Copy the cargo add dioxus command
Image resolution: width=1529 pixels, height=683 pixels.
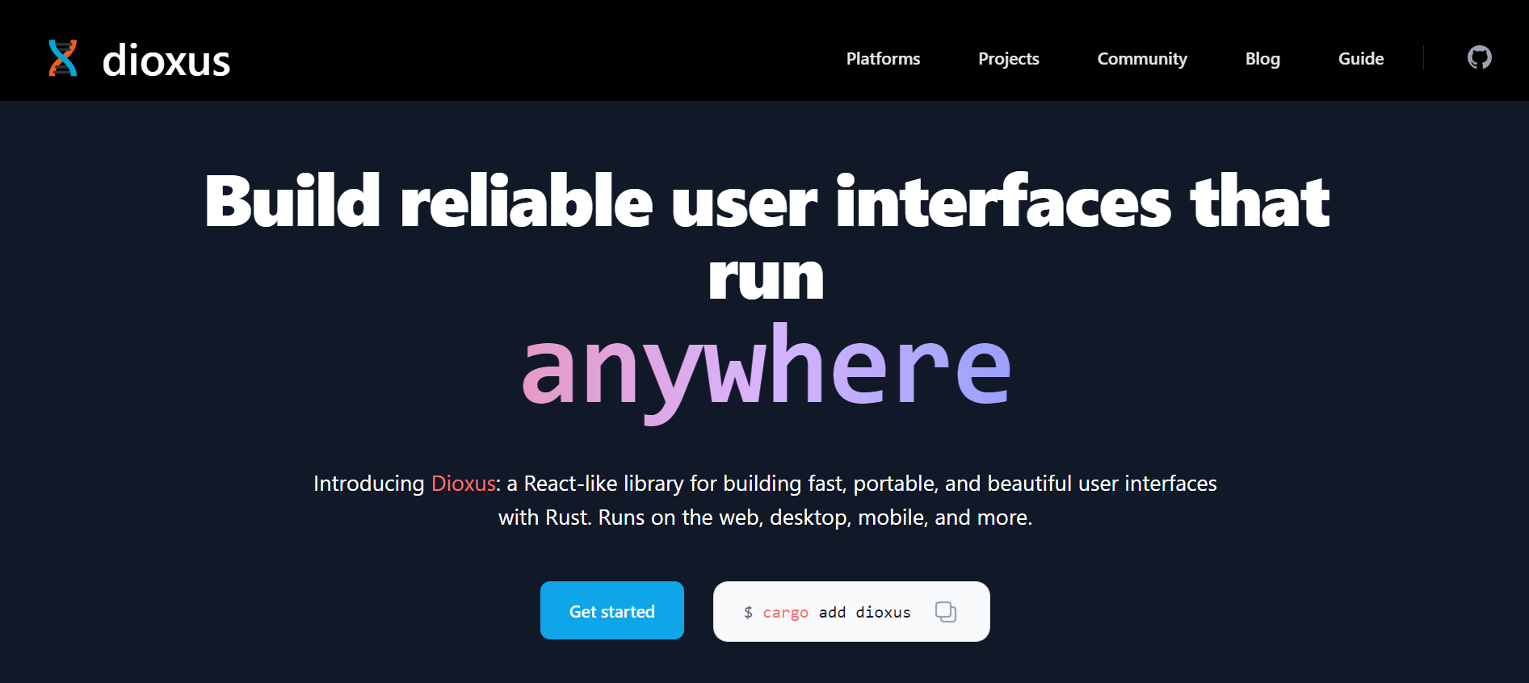[x=945, y=612]
